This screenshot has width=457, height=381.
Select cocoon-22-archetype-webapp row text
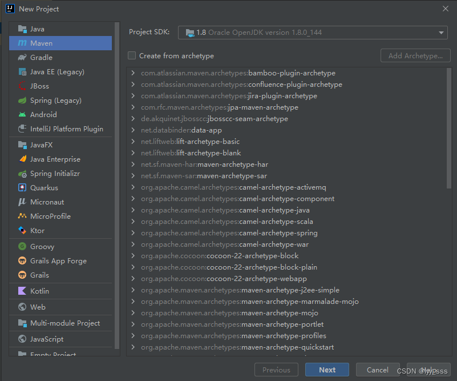224,279
